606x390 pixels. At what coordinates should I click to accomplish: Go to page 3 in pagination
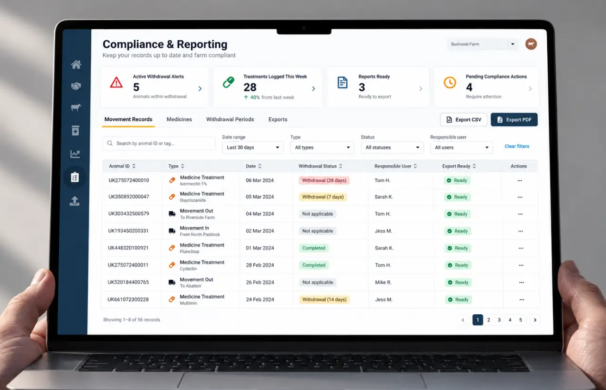coord(499,320)
